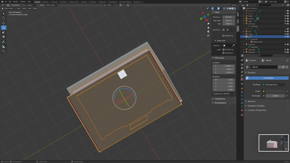290x163 pixels.
Task: Click the pan view hand icon
Action: 208,28
